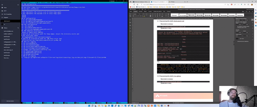
Task: Check no-interval-between-paragraphs checkbox
Action: [x=236, y=26]
